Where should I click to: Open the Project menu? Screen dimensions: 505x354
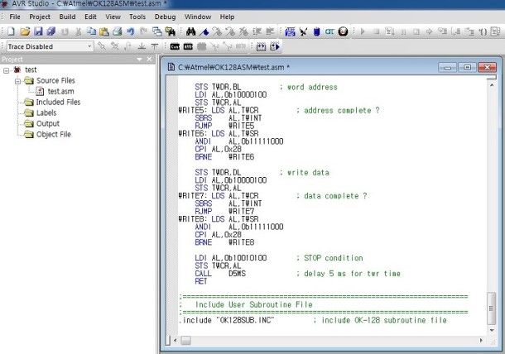click(40, 17)
